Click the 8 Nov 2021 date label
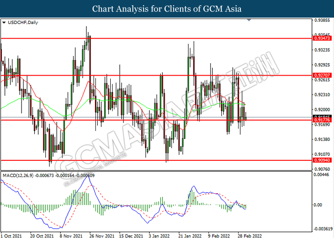This screenshot has height=238, width=334. coord(72,236)
